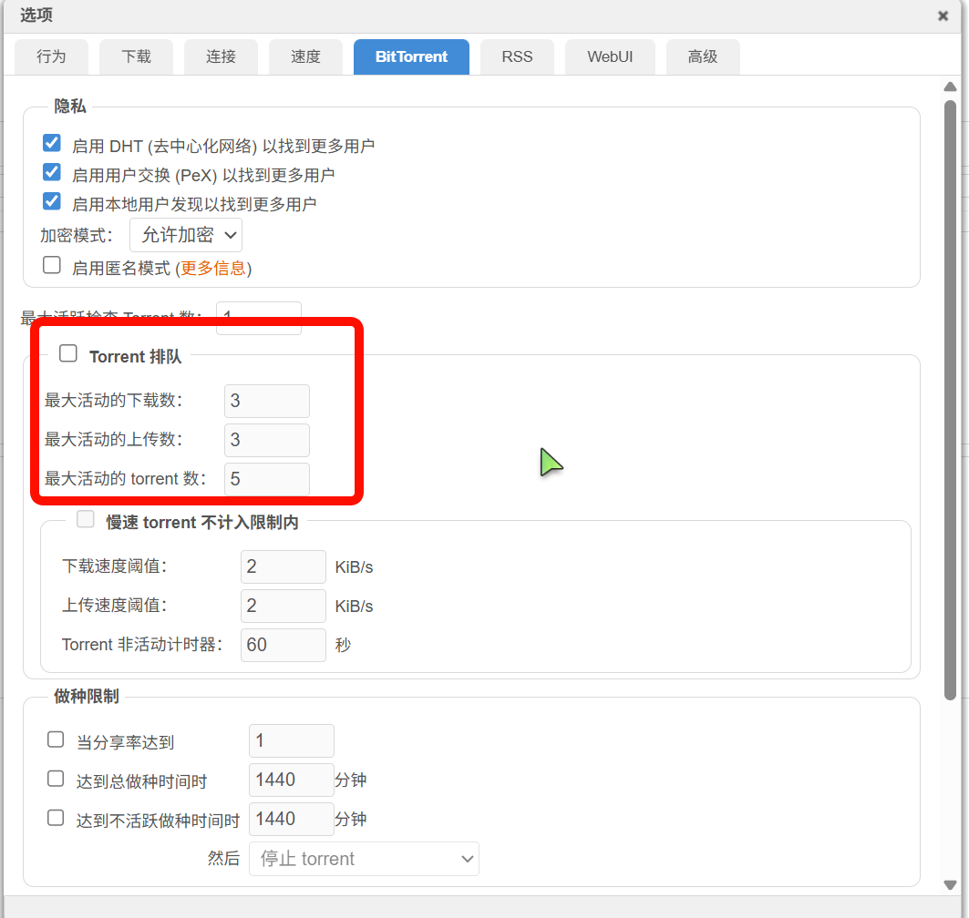Click the 加密模式 label

click(x=77, y=235)
